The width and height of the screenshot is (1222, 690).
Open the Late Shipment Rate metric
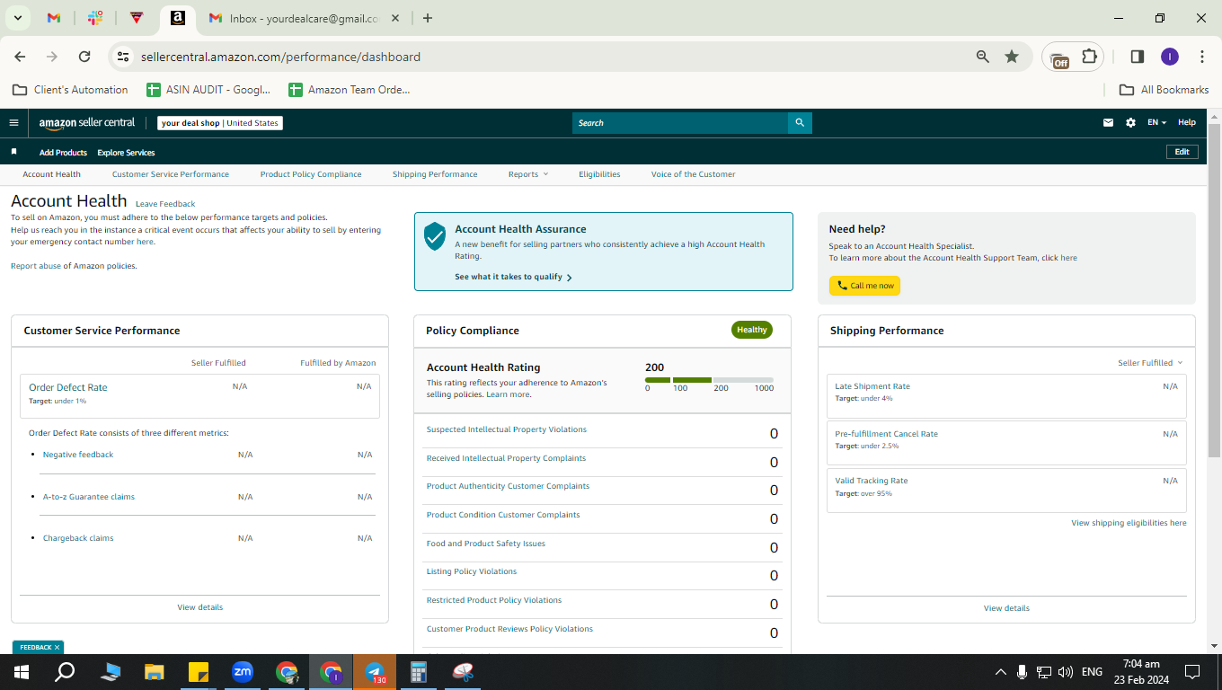click(x=872, y=386)
